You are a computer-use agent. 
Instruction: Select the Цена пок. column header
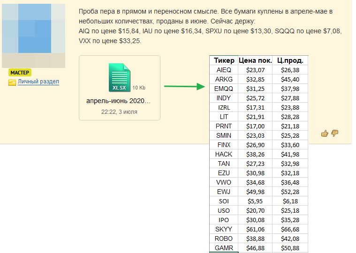coord(255,60)
